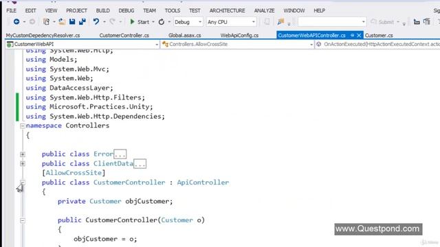Open the HELP menu
The height and width of the screenshot is (247, 440).
(319, 11)
